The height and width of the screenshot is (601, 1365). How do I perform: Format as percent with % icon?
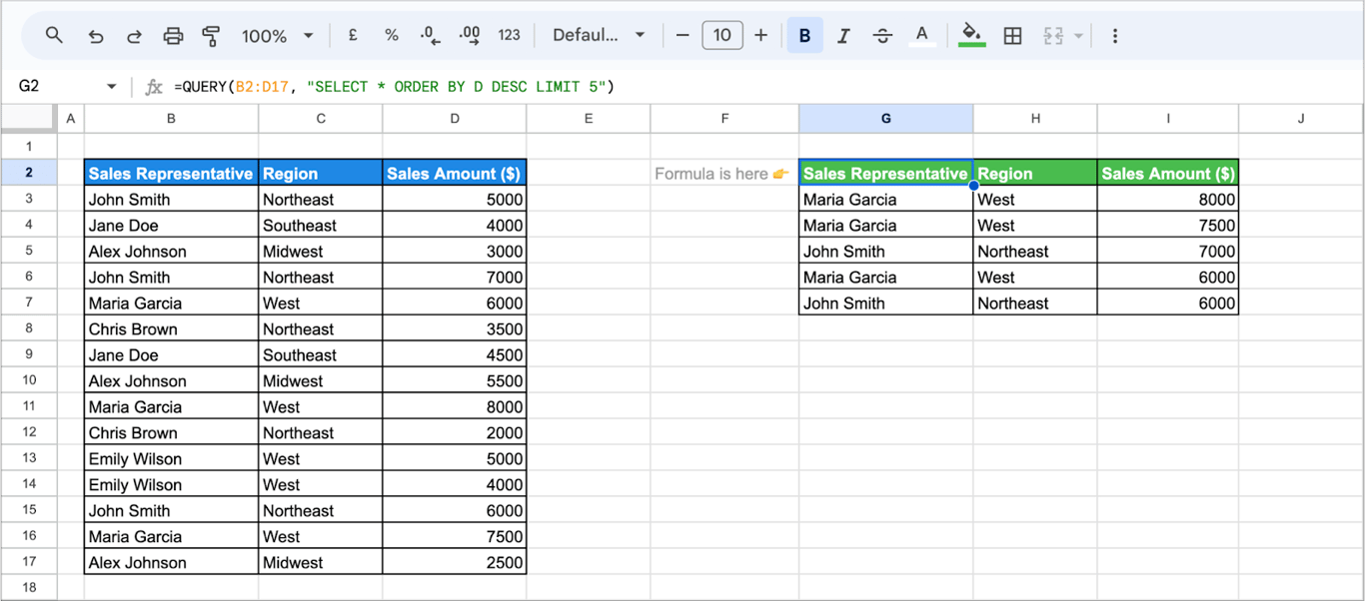click(x=392, y=35)
